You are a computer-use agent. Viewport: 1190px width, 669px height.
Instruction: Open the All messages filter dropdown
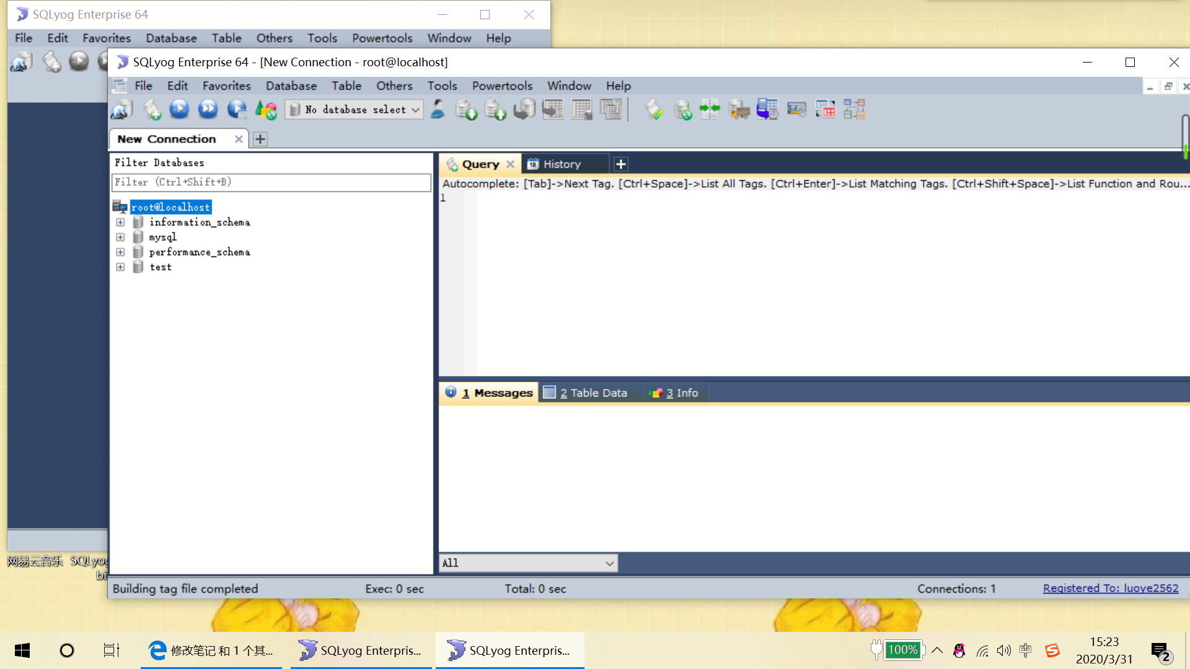pos(528,563)
